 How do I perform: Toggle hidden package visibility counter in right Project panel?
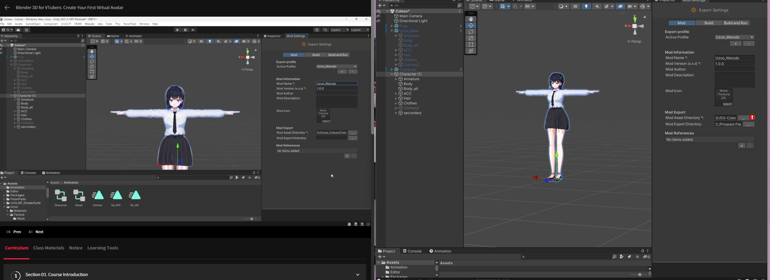(647, 257)
